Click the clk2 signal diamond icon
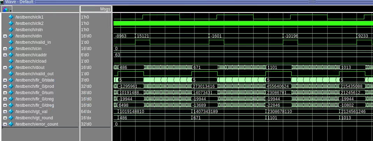The image size is (373, 141). [x=11, y=23]
